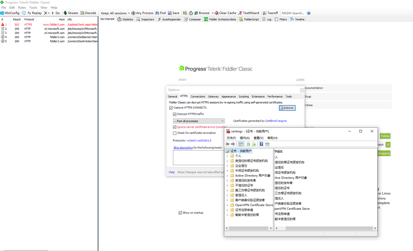
Task: Open the Find sessions tool
Action: point(160,13)
